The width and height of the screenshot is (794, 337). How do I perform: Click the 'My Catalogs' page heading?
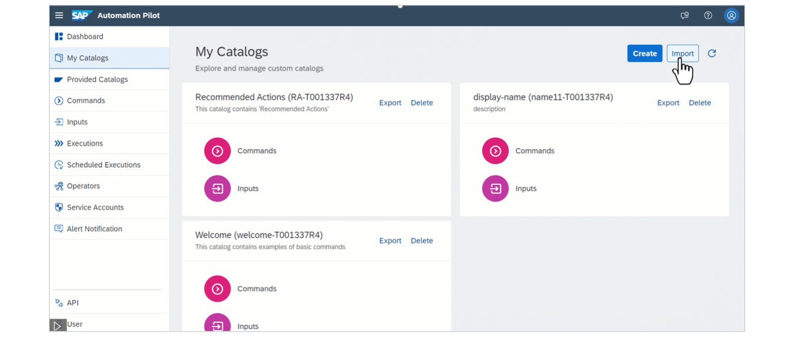click(231, 52)
